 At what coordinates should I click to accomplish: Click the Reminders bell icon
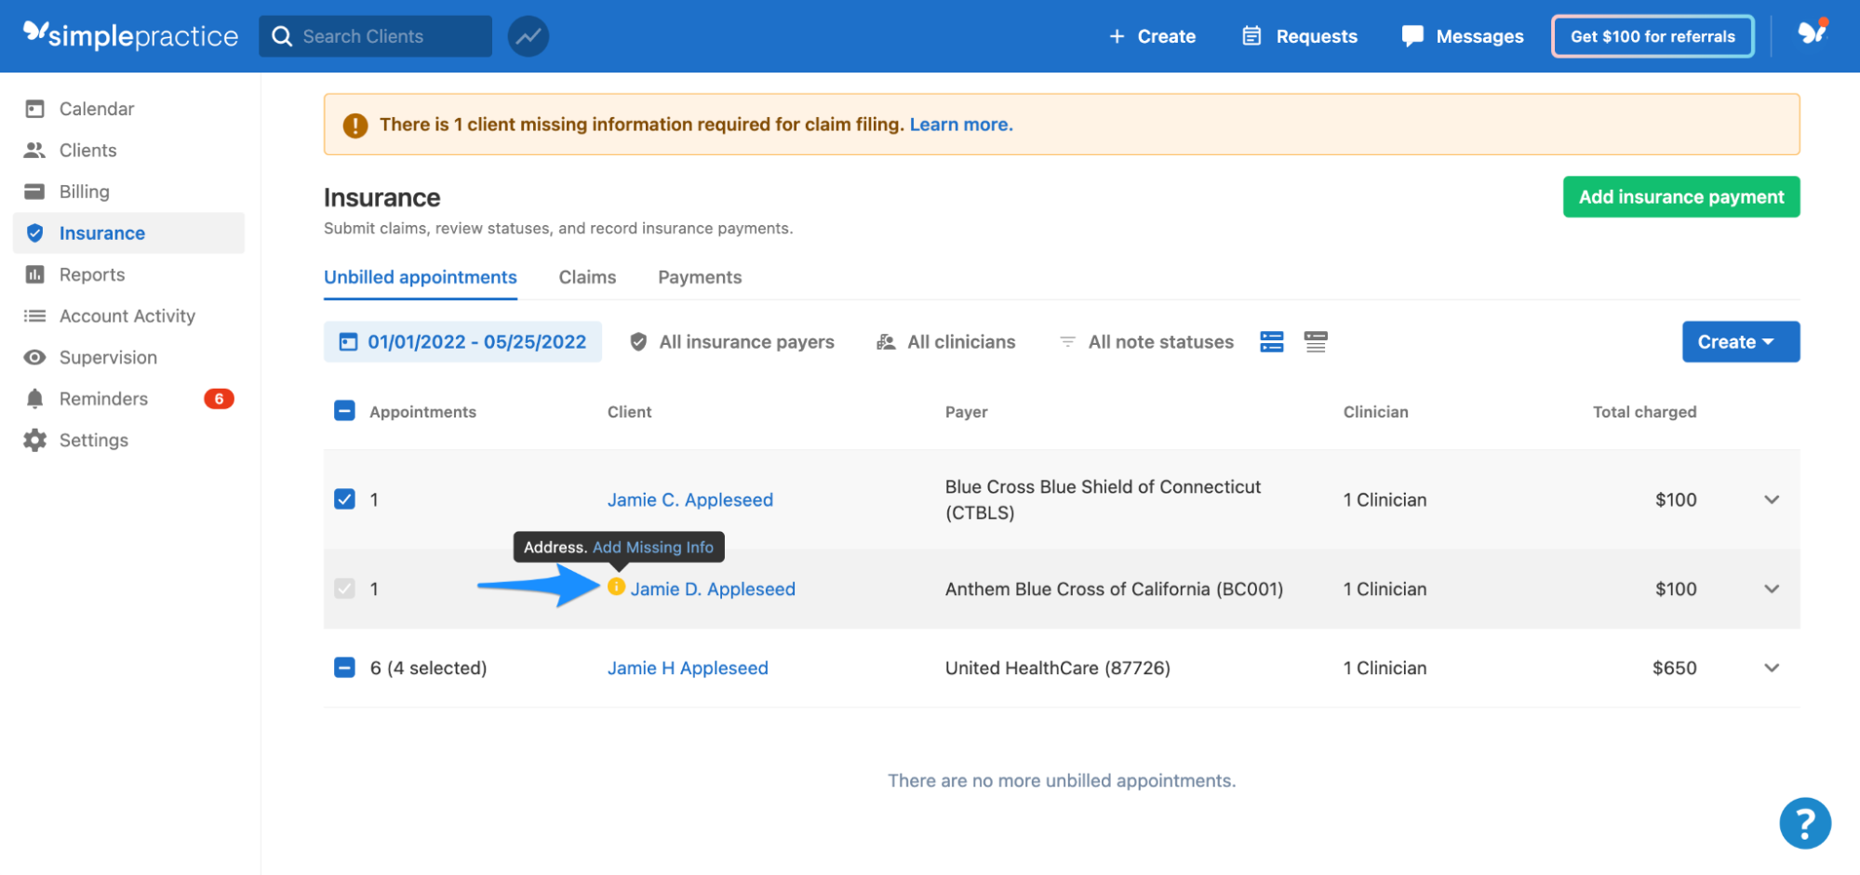point(34,399)
